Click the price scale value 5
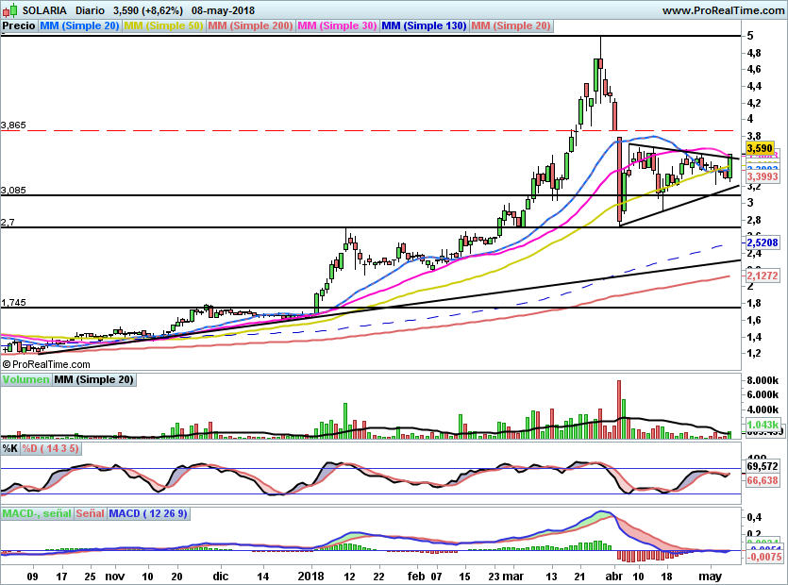This screenshot has width=788, height=585. pyautogui.click(x=750, y=36)
